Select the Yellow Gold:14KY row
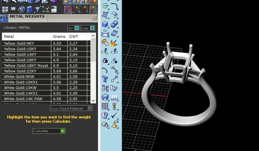259x151 pixels. tap(46, 54)
